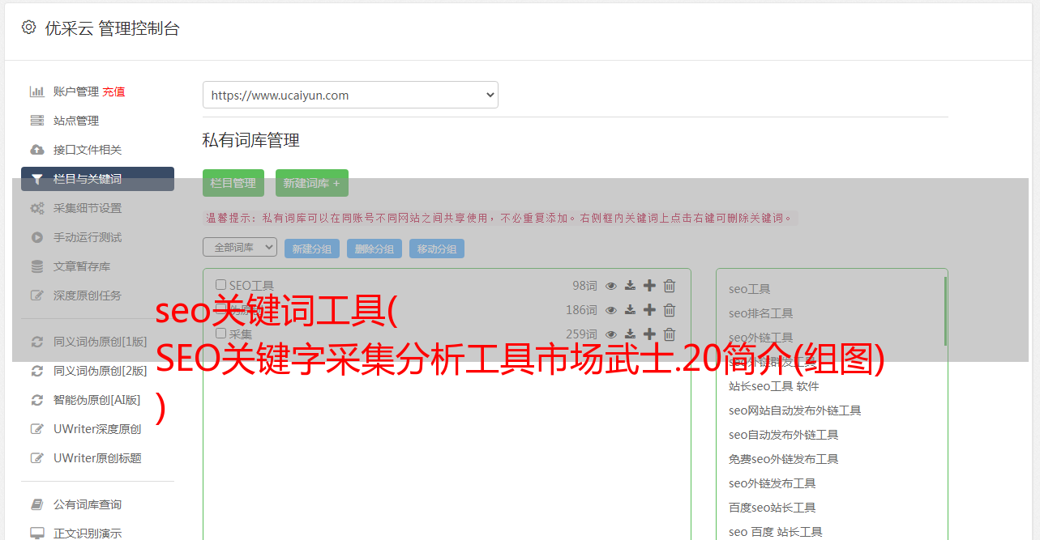Click the 移动分组 button

(437, 249)
